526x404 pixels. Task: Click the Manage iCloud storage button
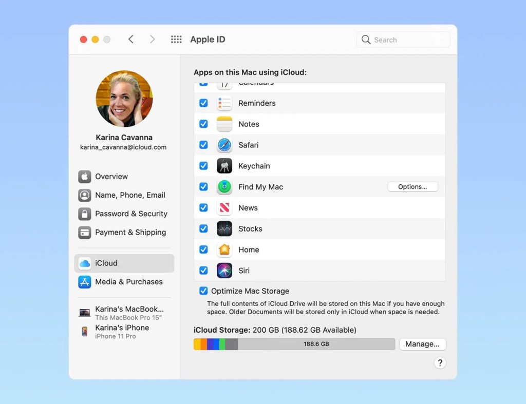click(422, 344)
